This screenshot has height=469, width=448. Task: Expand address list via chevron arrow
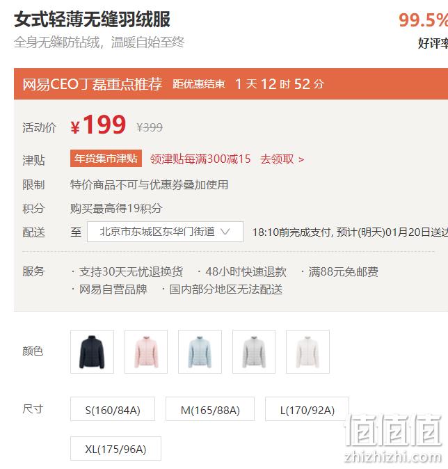tap(225, 232)
